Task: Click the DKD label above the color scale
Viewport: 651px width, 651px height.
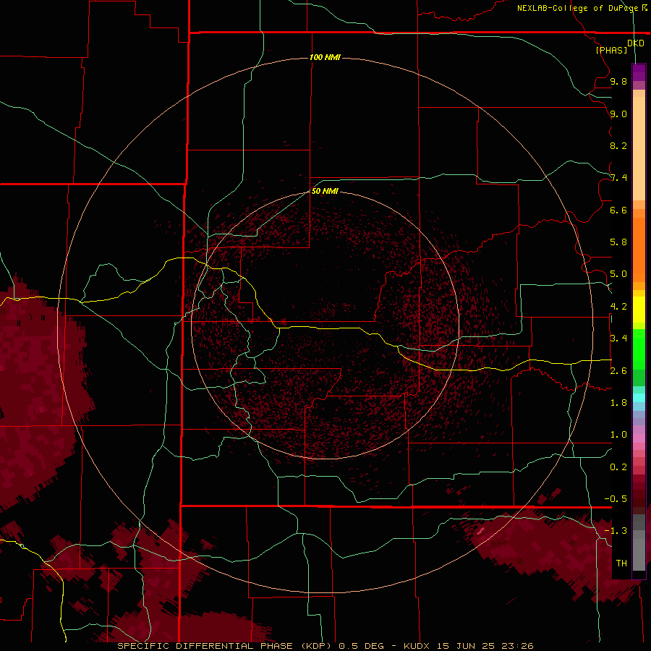Action: [x=635, y=43]
